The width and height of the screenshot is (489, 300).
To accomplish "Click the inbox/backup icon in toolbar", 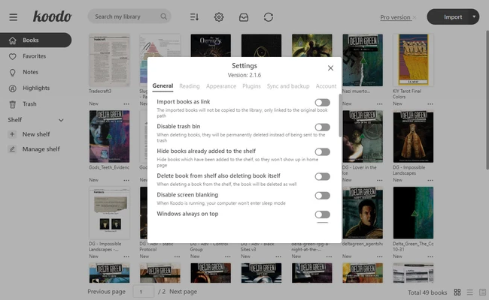I will (x=244, y=17).
